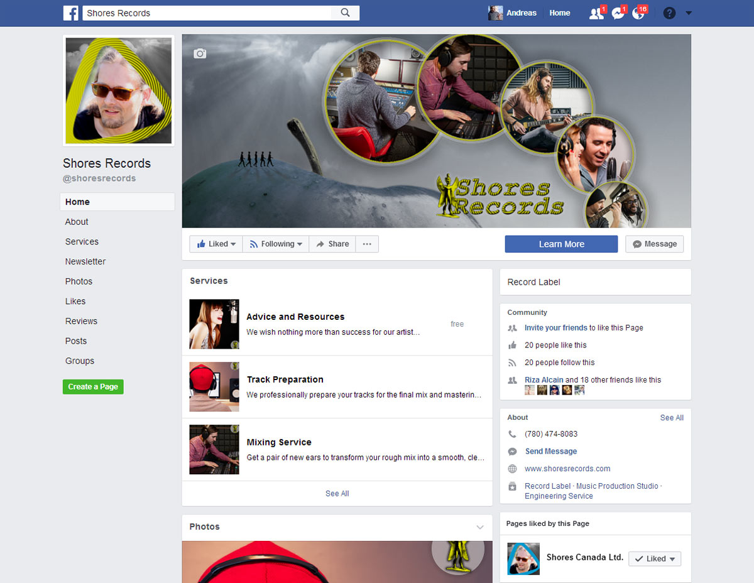
Task: Open the notifications globe icon
Action: click(x=638, y=13)
